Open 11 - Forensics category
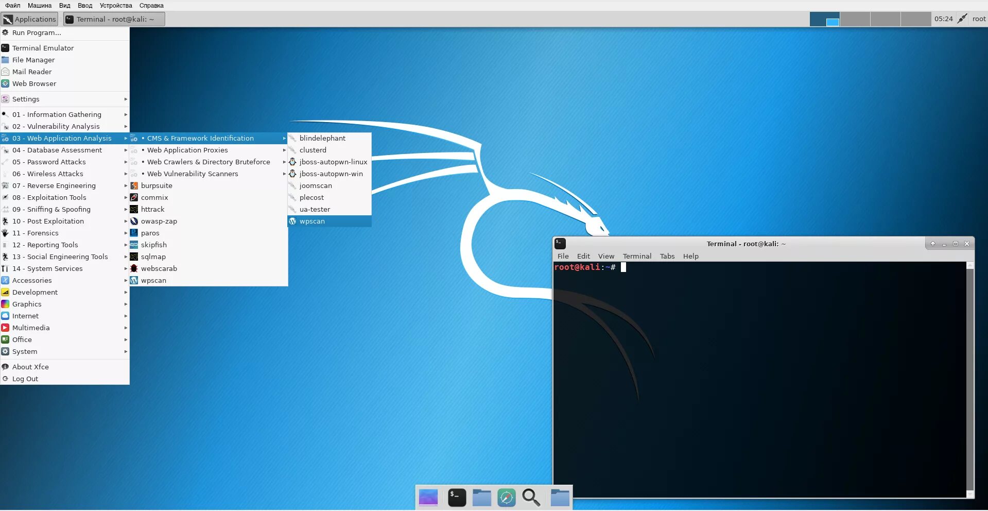This screenshot has height=511, width=988. coord(65,233)
